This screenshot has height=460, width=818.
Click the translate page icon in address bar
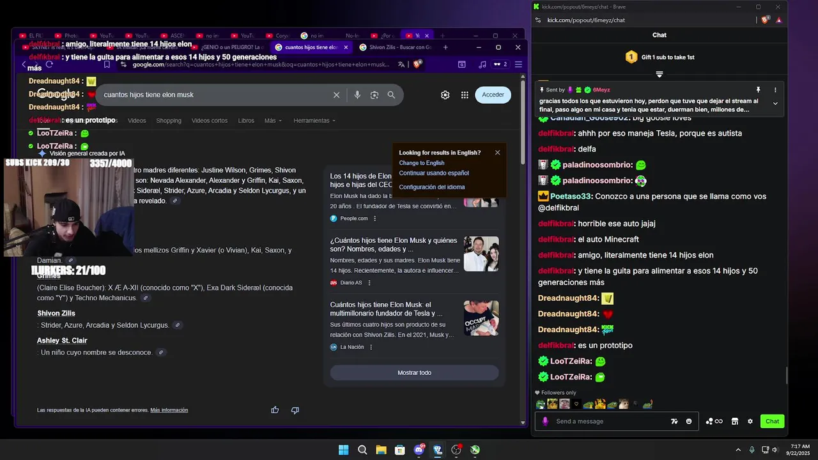[401, 64]
